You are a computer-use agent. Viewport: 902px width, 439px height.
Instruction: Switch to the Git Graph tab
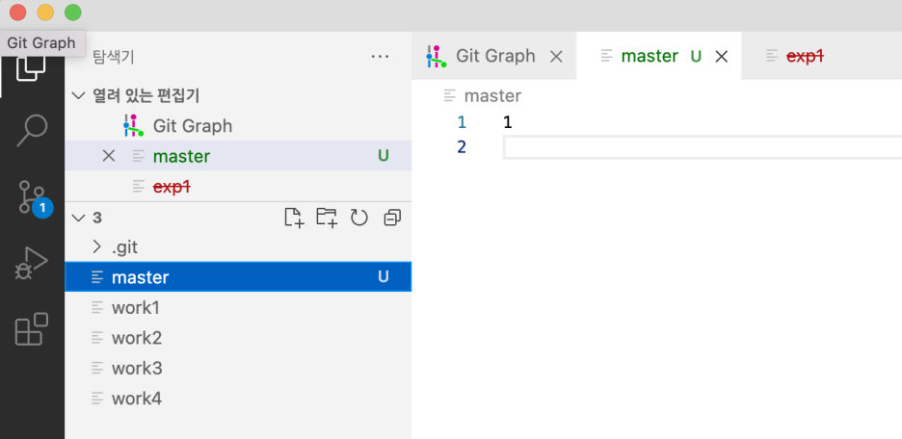point(494,56)
